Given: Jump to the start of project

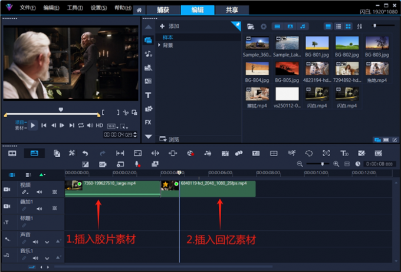Looking at the screenshot, I should (x=44, y=125).
